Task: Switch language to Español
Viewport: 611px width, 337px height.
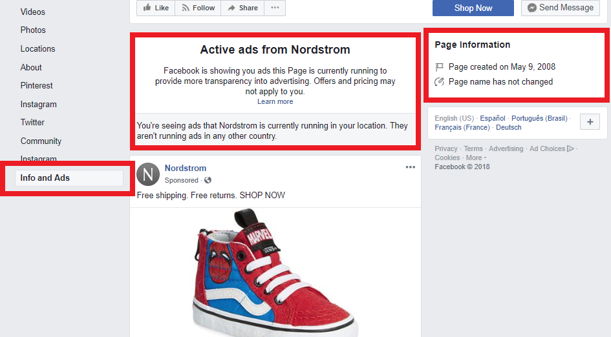Action: click(493, 118)
